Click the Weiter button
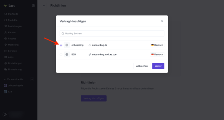Viewport: 224px width, 120px height. pyautogui.click(x=158, y=66)
